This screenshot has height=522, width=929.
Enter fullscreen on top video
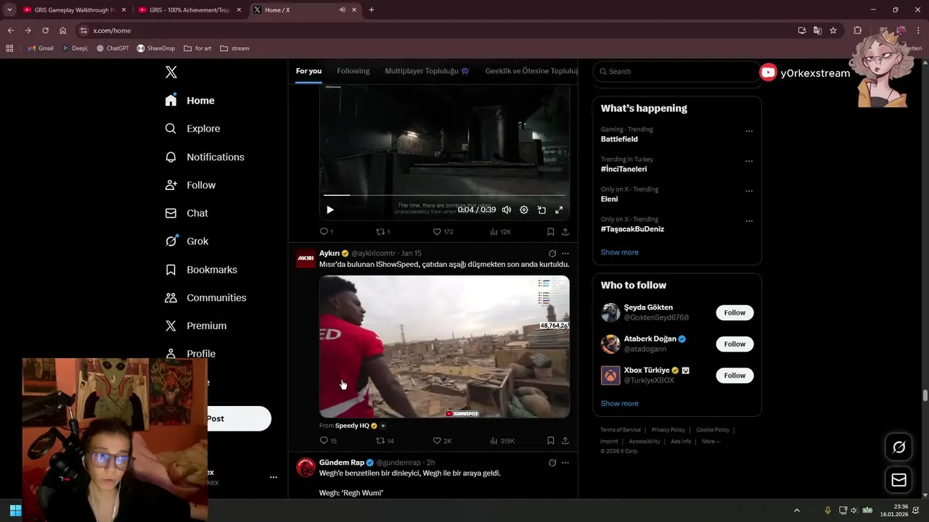point(559,210)
